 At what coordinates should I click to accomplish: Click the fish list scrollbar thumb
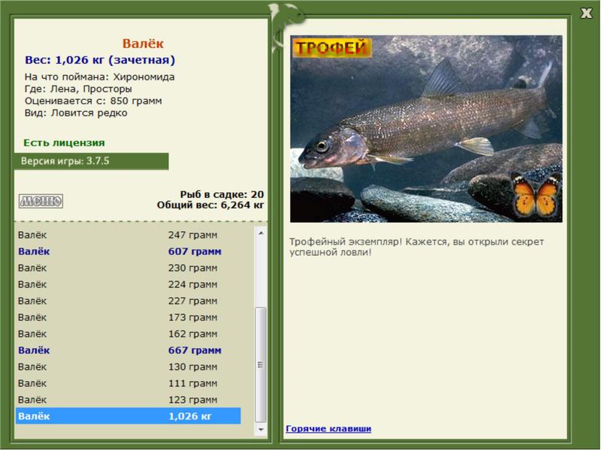point(261,364)
